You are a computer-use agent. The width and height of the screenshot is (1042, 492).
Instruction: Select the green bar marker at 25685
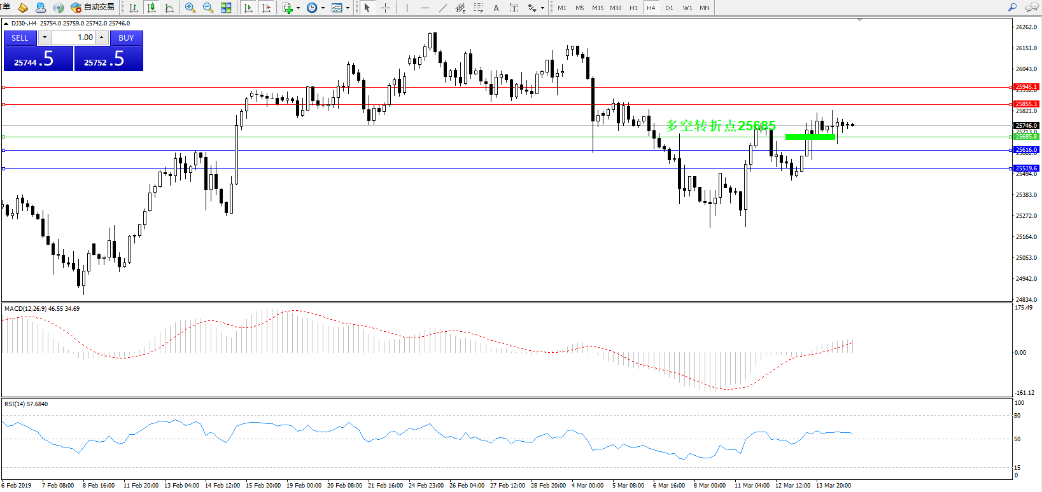pos(810,137)
